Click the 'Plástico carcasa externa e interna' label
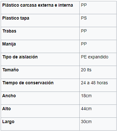 coord(38,5)
